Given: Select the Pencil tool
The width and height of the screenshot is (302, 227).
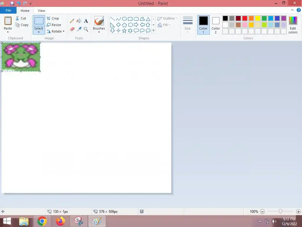Looking at the screenshot, I should [x=72, y=21].
